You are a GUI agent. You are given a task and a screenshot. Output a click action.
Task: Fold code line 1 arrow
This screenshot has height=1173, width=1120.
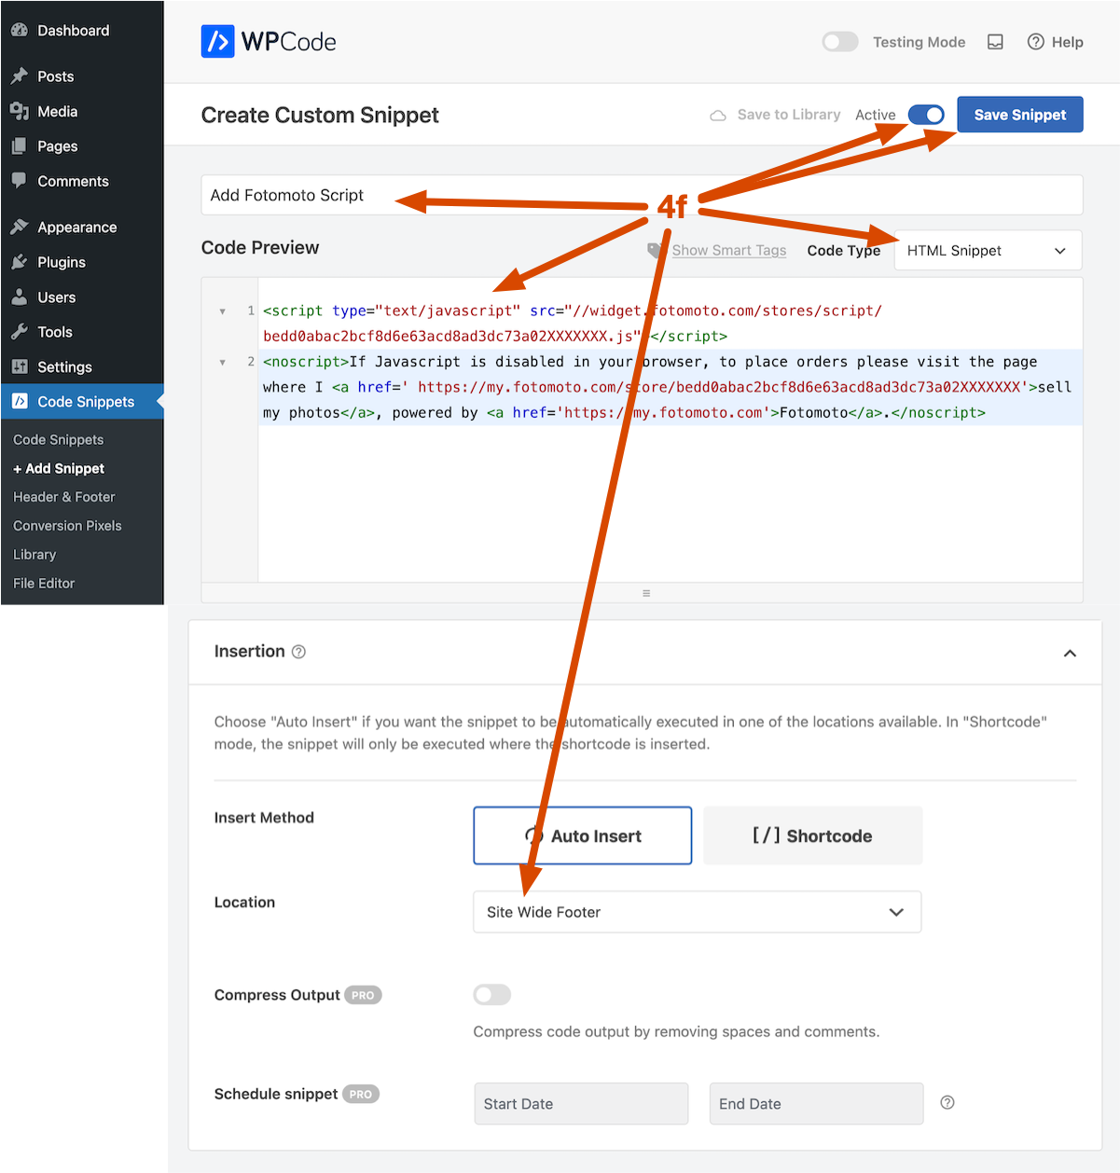222,311
